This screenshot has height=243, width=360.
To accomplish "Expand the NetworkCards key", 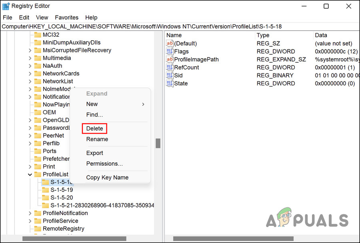I will [x=30, y=74].
